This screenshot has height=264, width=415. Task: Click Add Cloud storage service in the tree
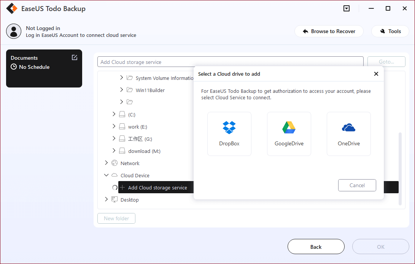coord(158,187)
